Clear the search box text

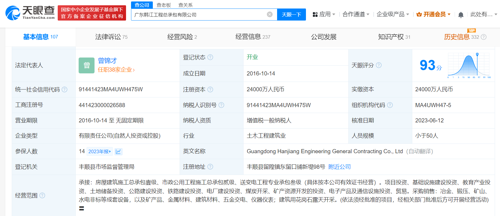[x=270, y=14]
